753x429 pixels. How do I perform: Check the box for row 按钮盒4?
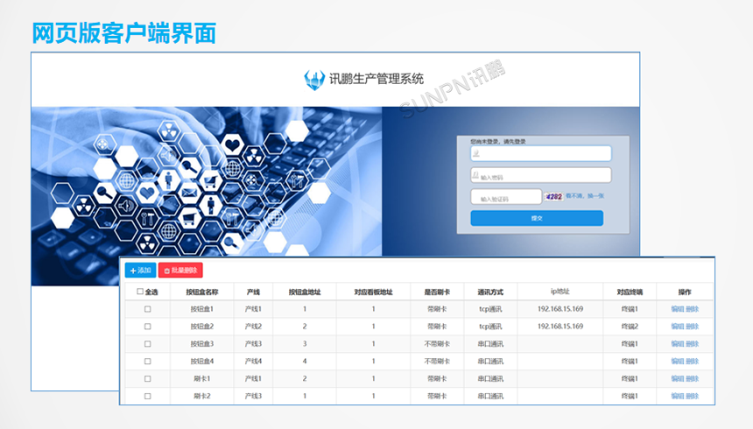147,362
